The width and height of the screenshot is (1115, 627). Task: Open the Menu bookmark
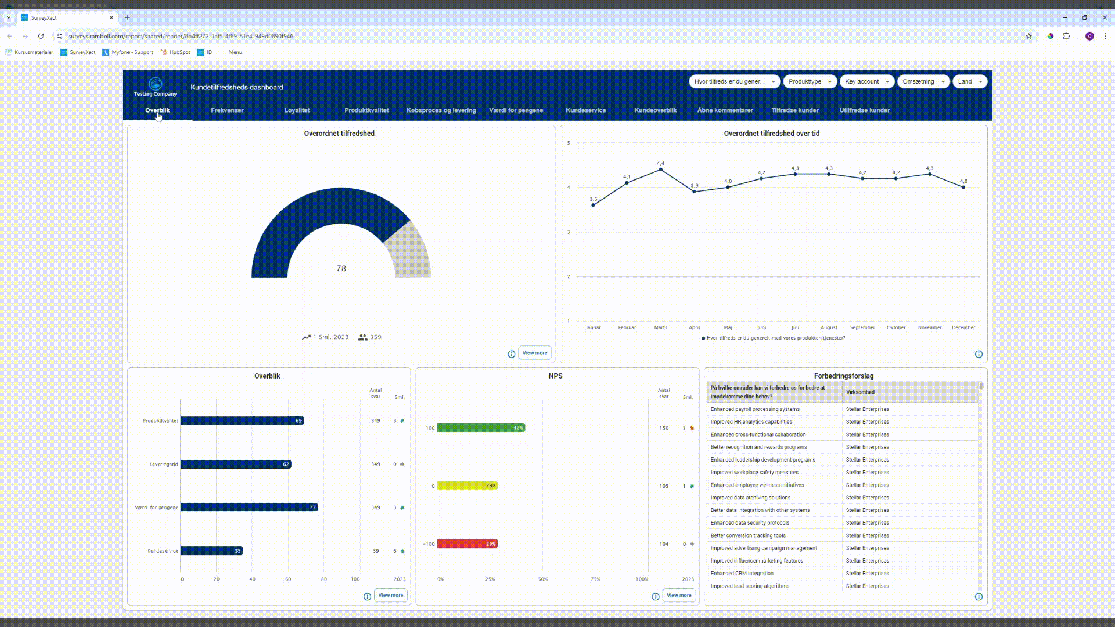pyautogui.click(x=235, y=52)
